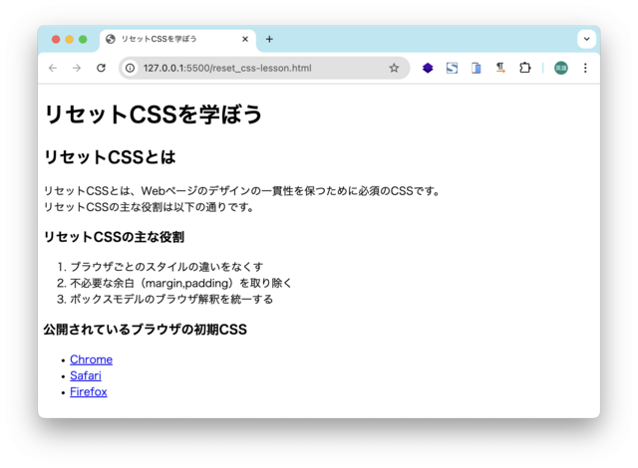Open the blue S extension icon
Viewport: 638px width, 468px height.
452,68
